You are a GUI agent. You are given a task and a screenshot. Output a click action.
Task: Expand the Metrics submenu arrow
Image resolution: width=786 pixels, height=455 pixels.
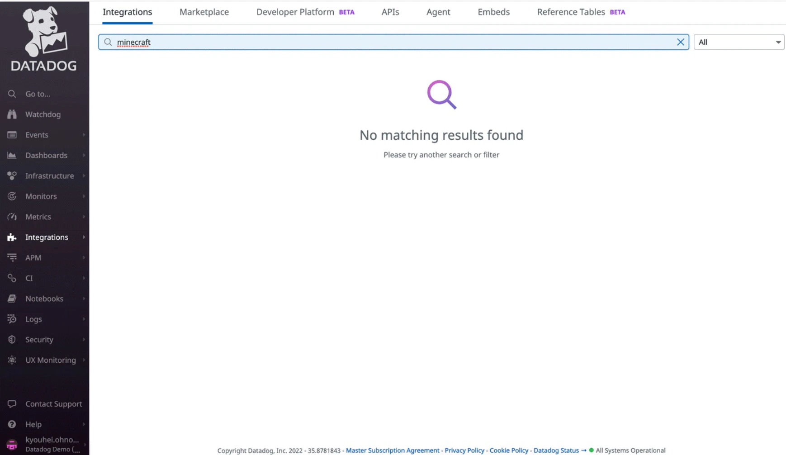84,217
